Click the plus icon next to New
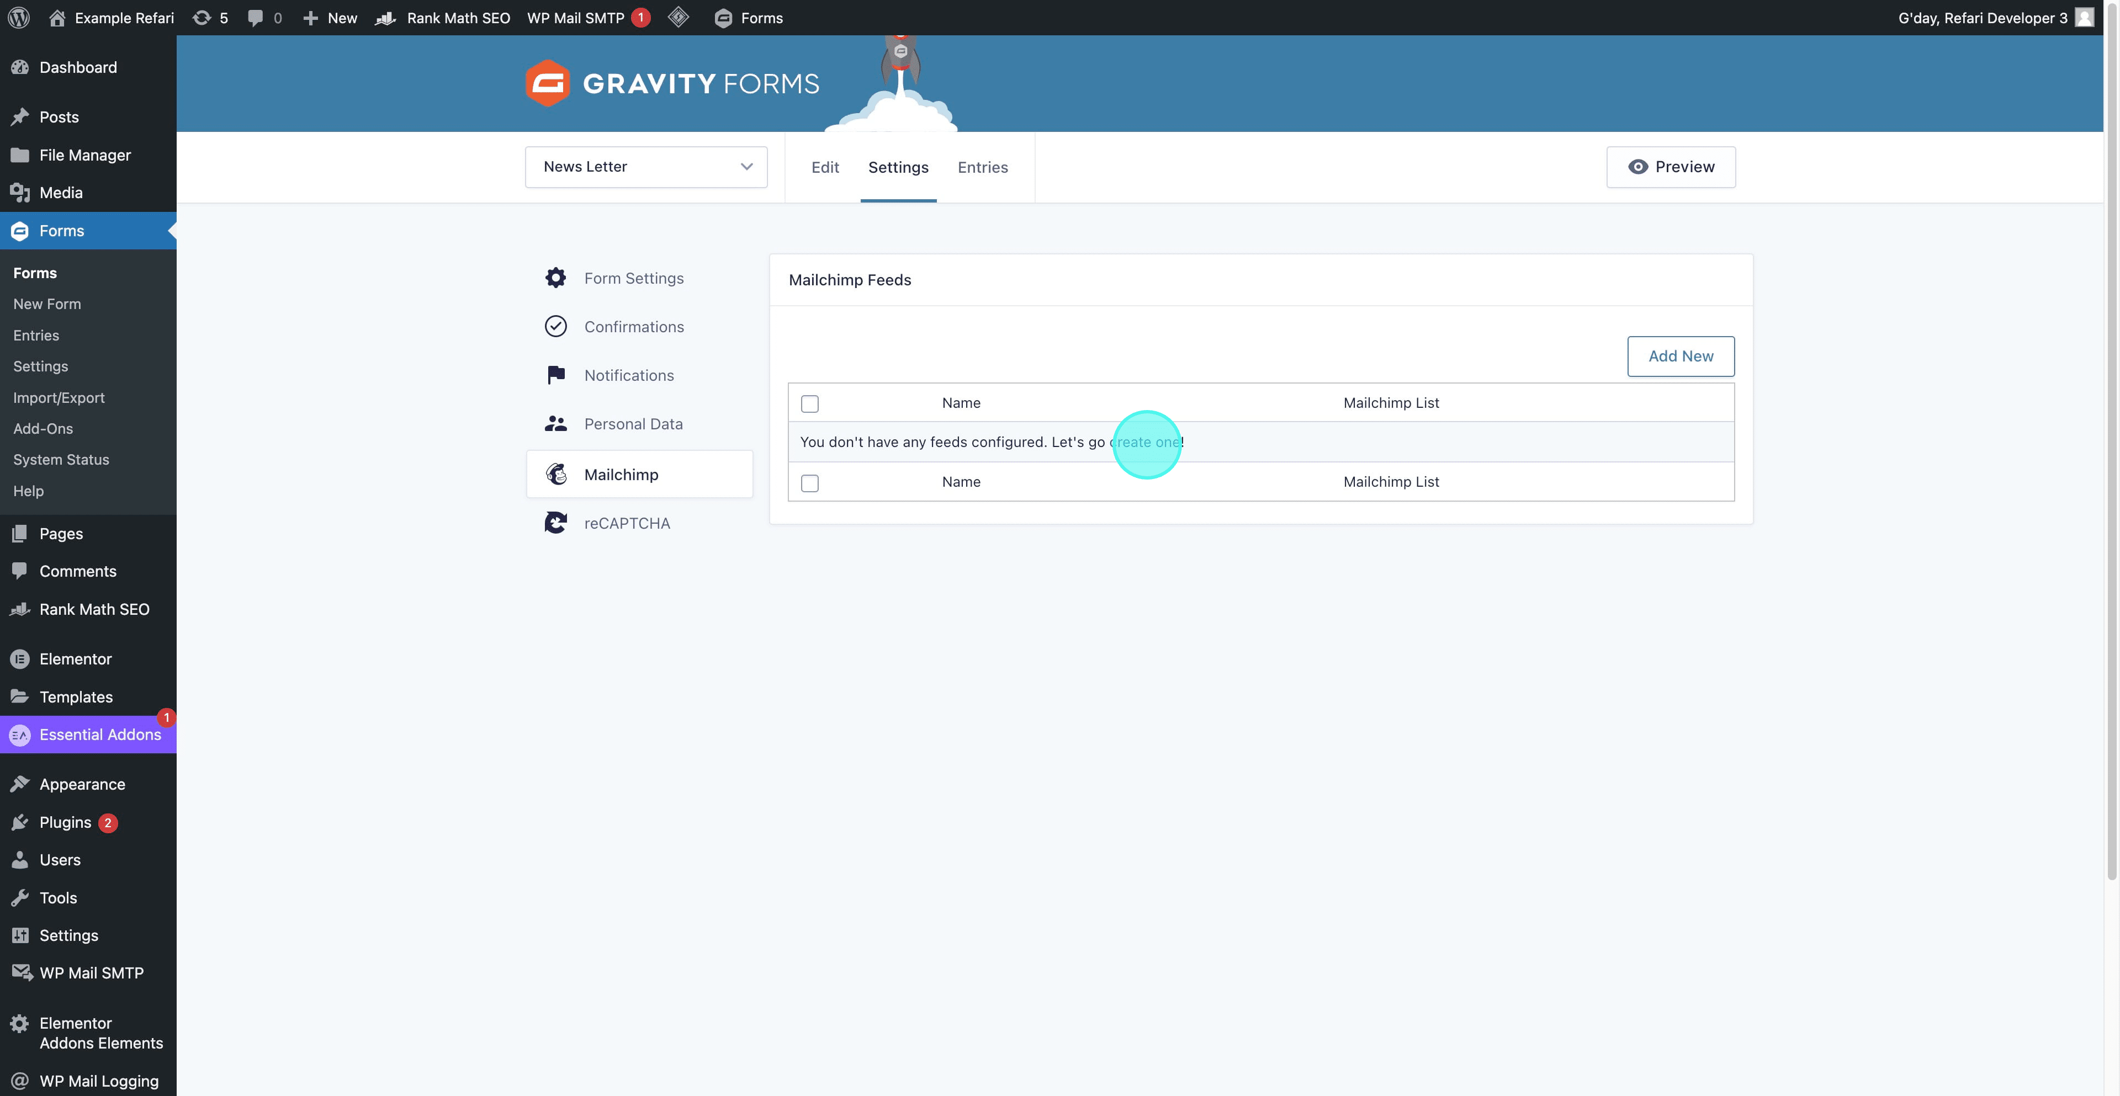Viewport: 2120px width, 1096px height. tap(310, 17)
